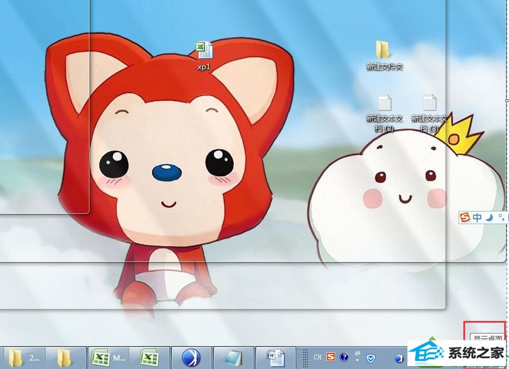Click the CH language indicator in the taskbar
The width and height of the screenshot is (509, 369).
tap(317, 357)
